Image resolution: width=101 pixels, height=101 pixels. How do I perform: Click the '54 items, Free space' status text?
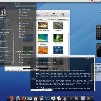[x=13, y=70]
